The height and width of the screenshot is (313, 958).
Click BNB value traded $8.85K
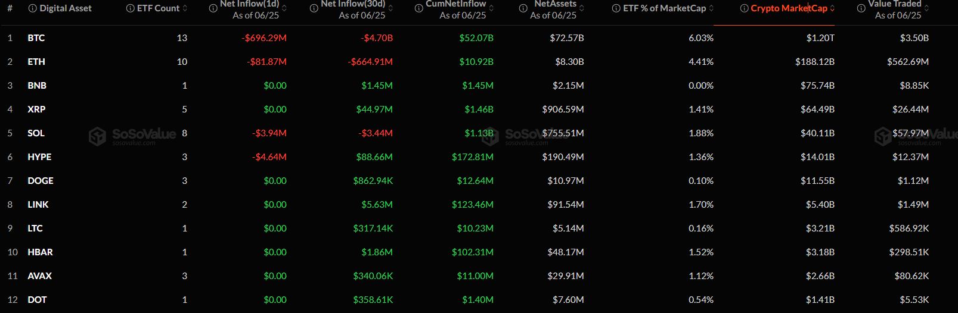coord(914,85)
